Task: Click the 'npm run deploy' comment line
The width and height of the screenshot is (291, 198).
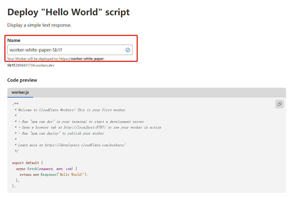Action: click(x=59, y=133)
